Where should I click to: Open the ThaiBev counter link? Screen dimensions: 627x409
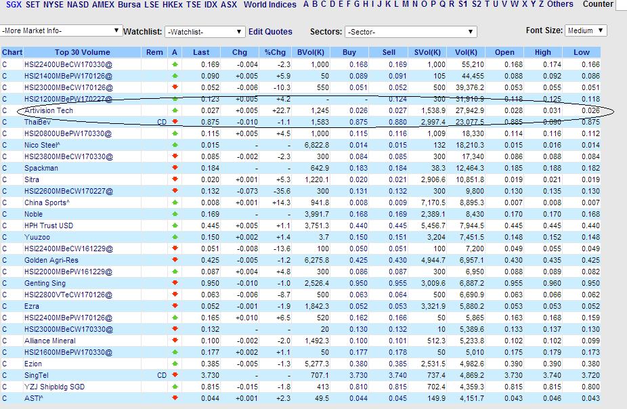coord(38,122)
